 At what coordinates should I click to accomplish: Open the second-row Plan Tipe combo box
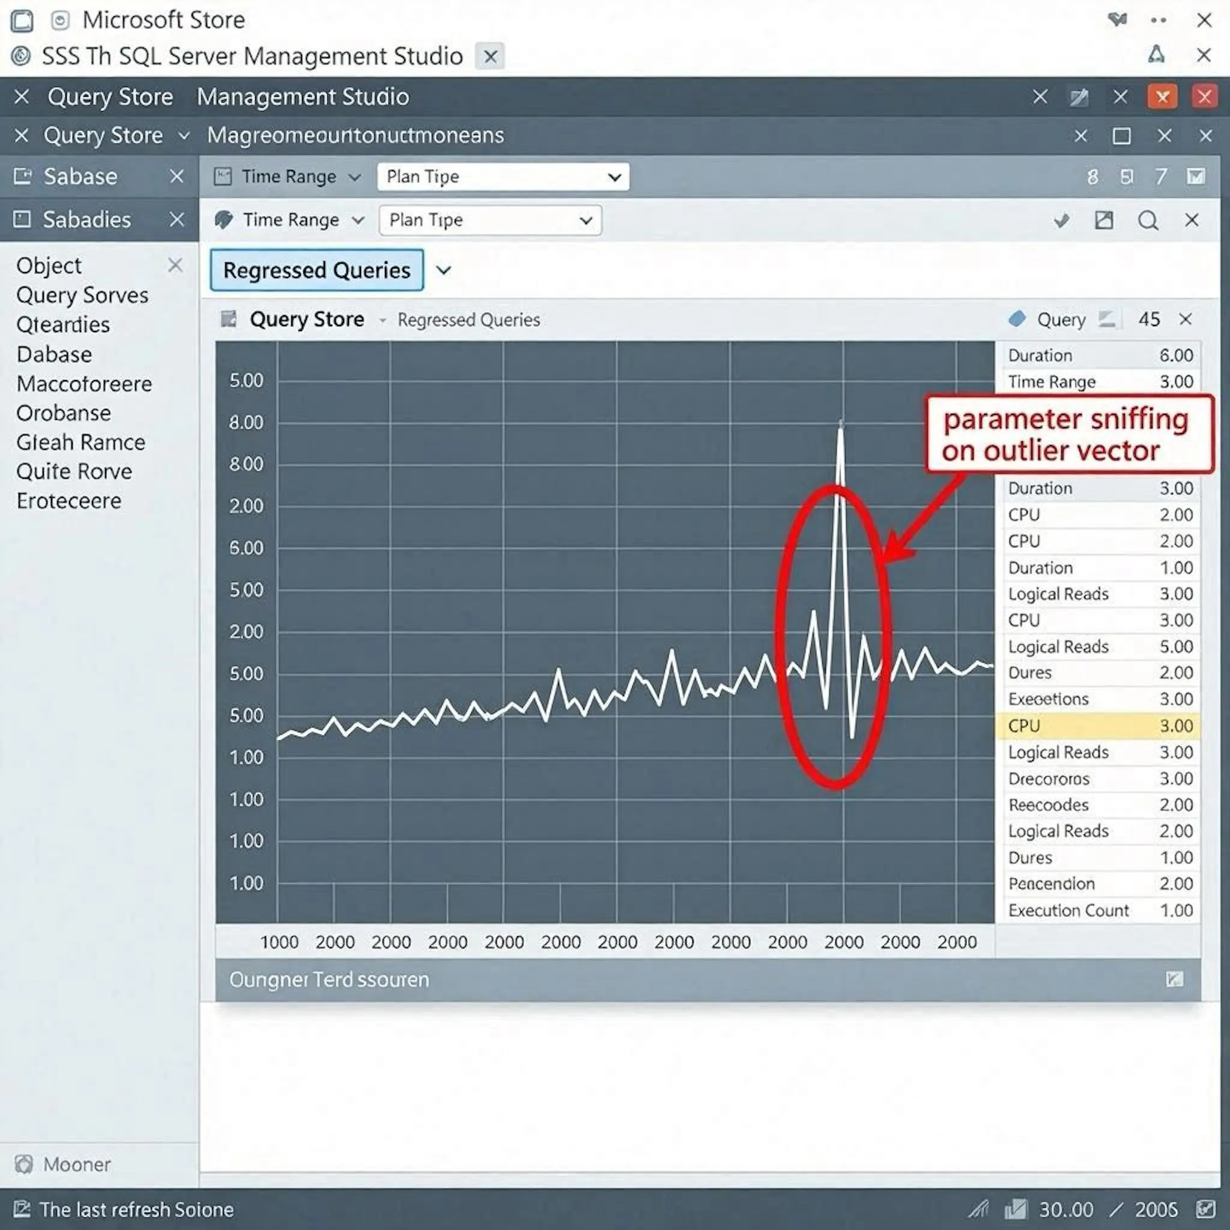(x=489, y=220)
